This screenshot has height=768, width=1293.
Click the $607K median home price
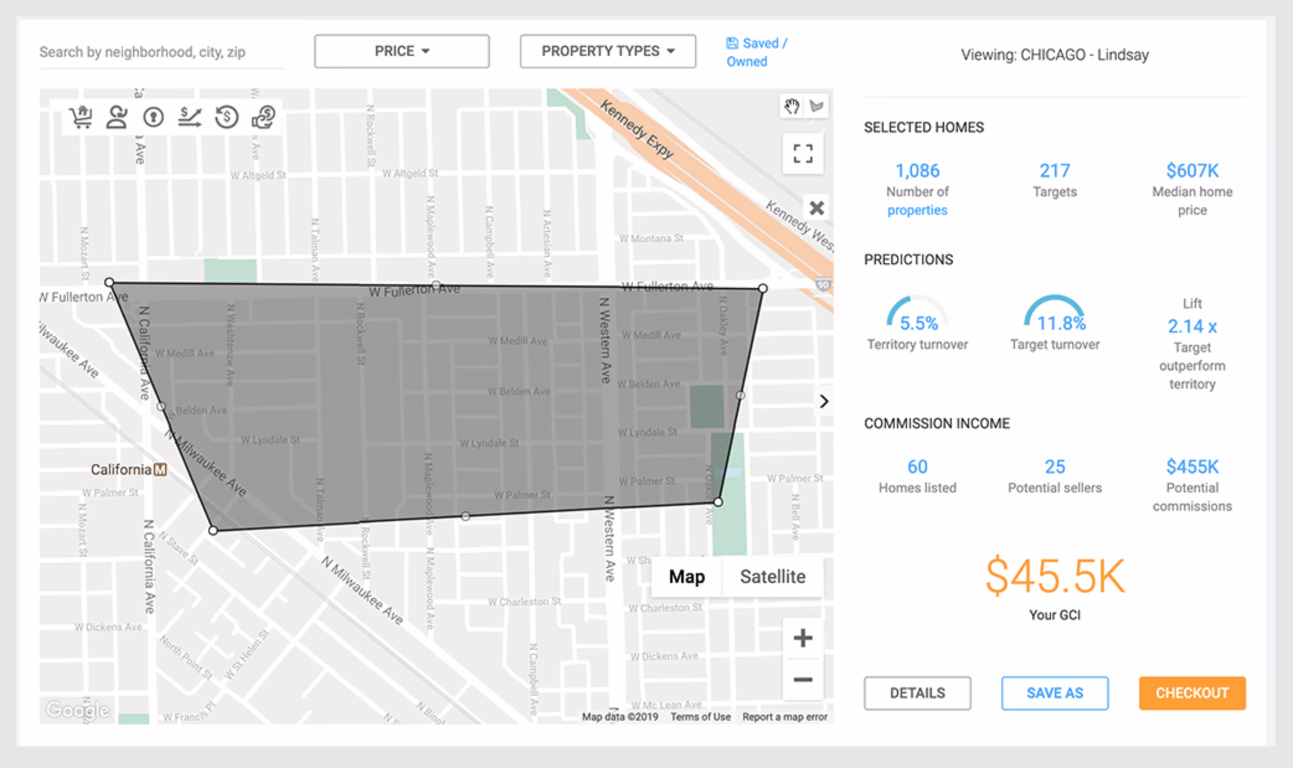click(x=1192, y=170)
